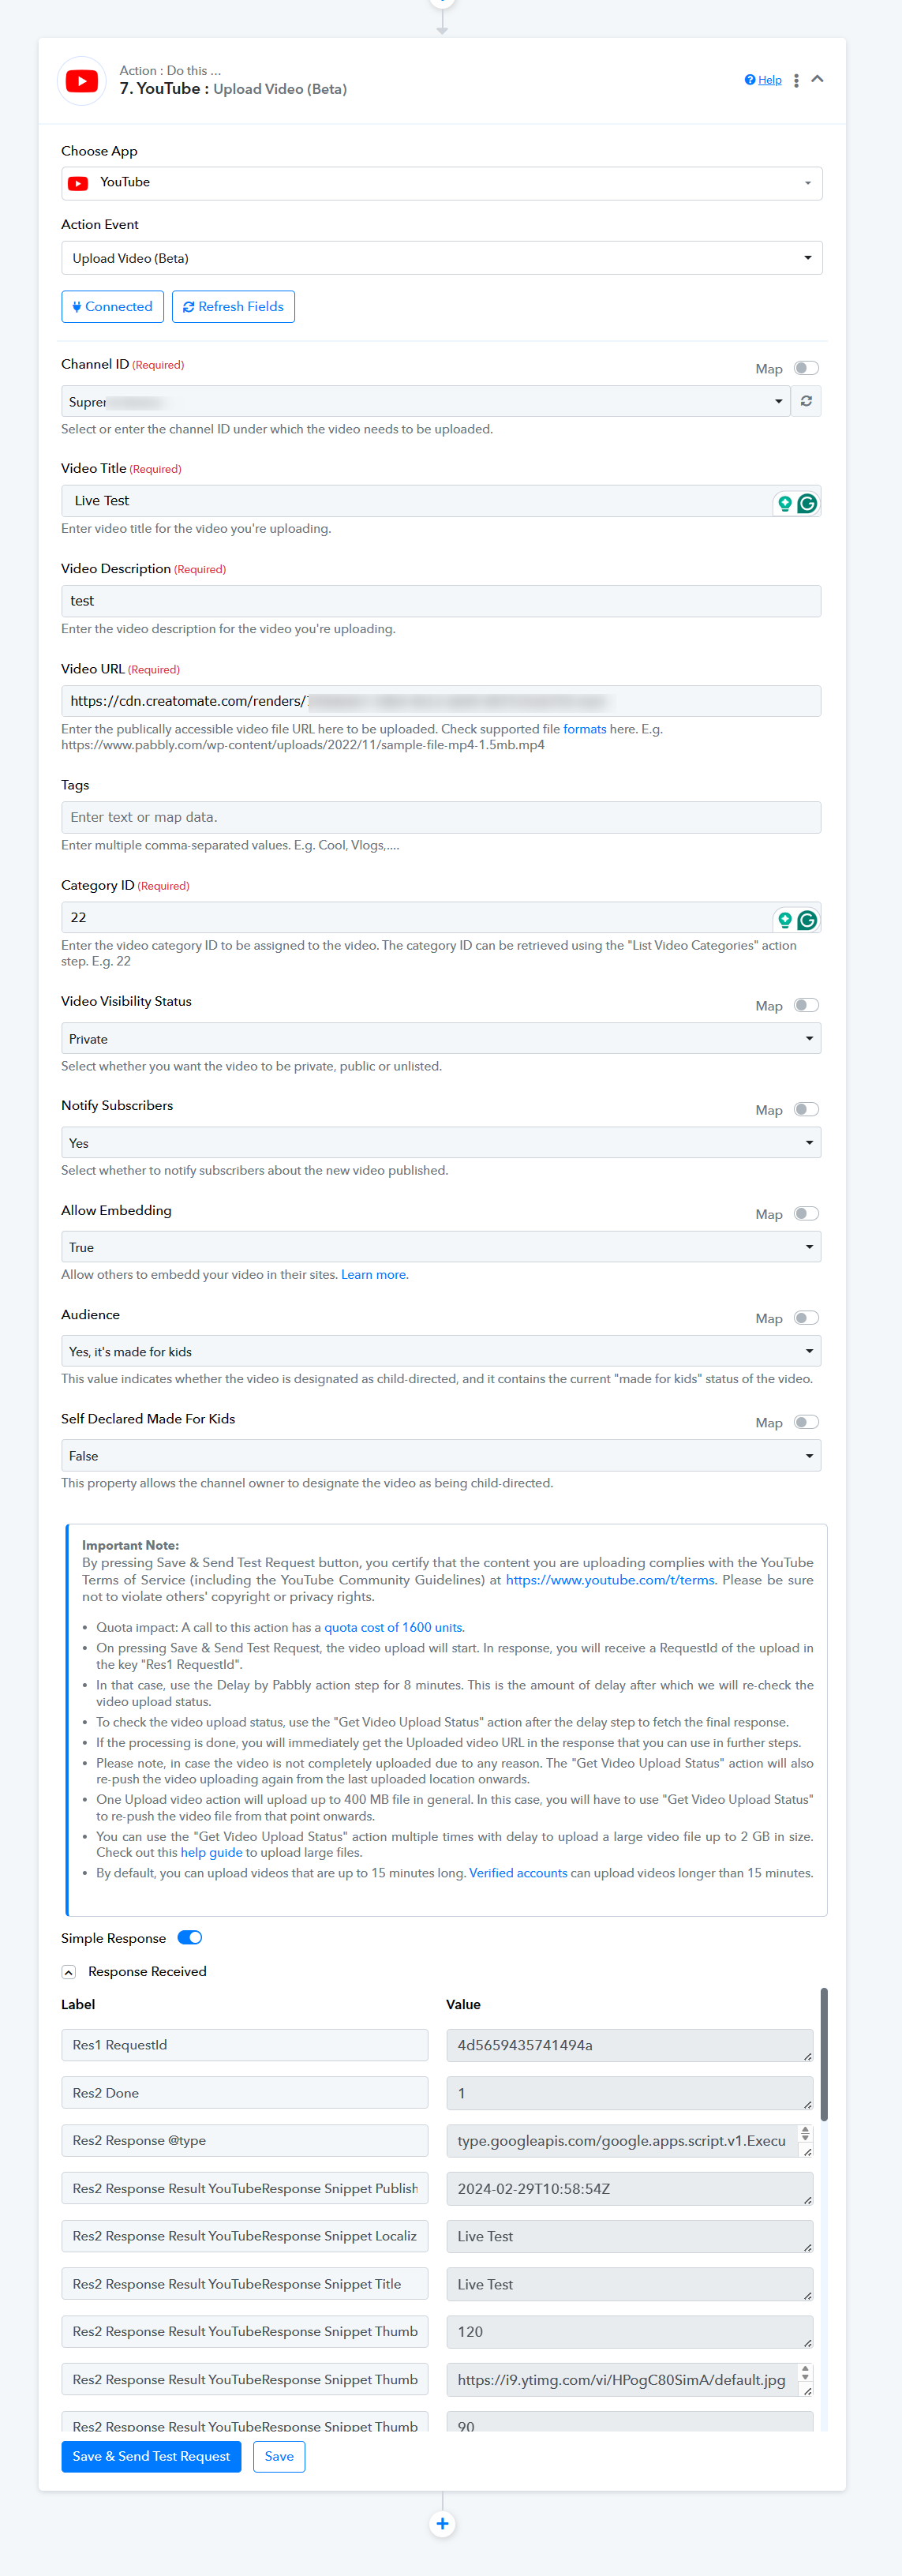The height and width of the screenshot is (2576, 902).
Task: Click the Grammarly icon in Video Title field
Action: 807,503
